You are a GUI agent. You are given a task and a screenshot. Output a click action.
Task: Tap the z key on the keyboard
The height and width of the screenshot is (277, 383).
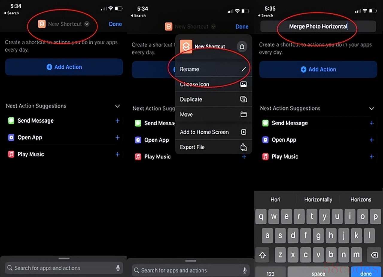tap(280, 255)
